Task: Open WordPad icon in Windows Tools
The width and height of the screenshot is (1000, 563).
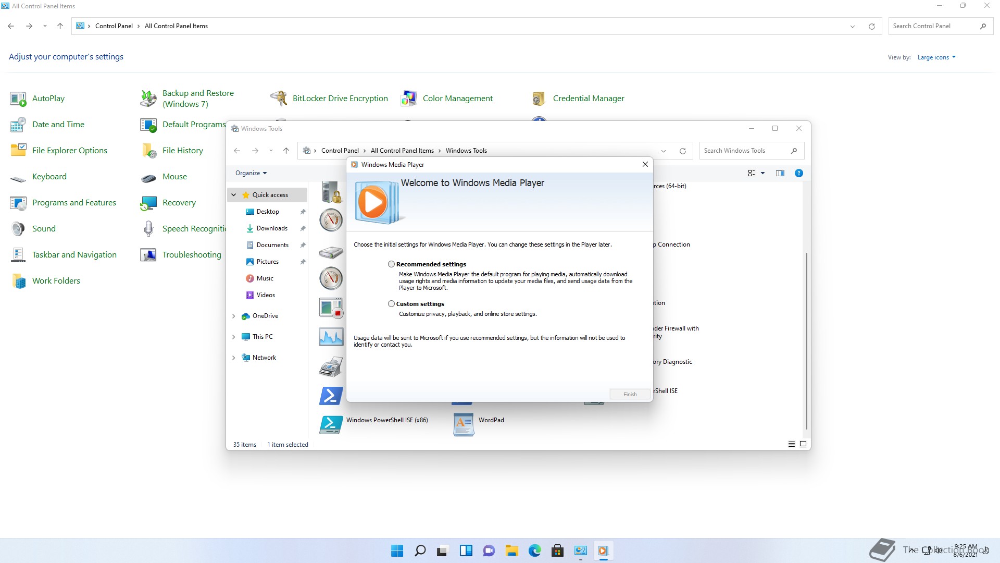Action: click(x=464, y=424)
